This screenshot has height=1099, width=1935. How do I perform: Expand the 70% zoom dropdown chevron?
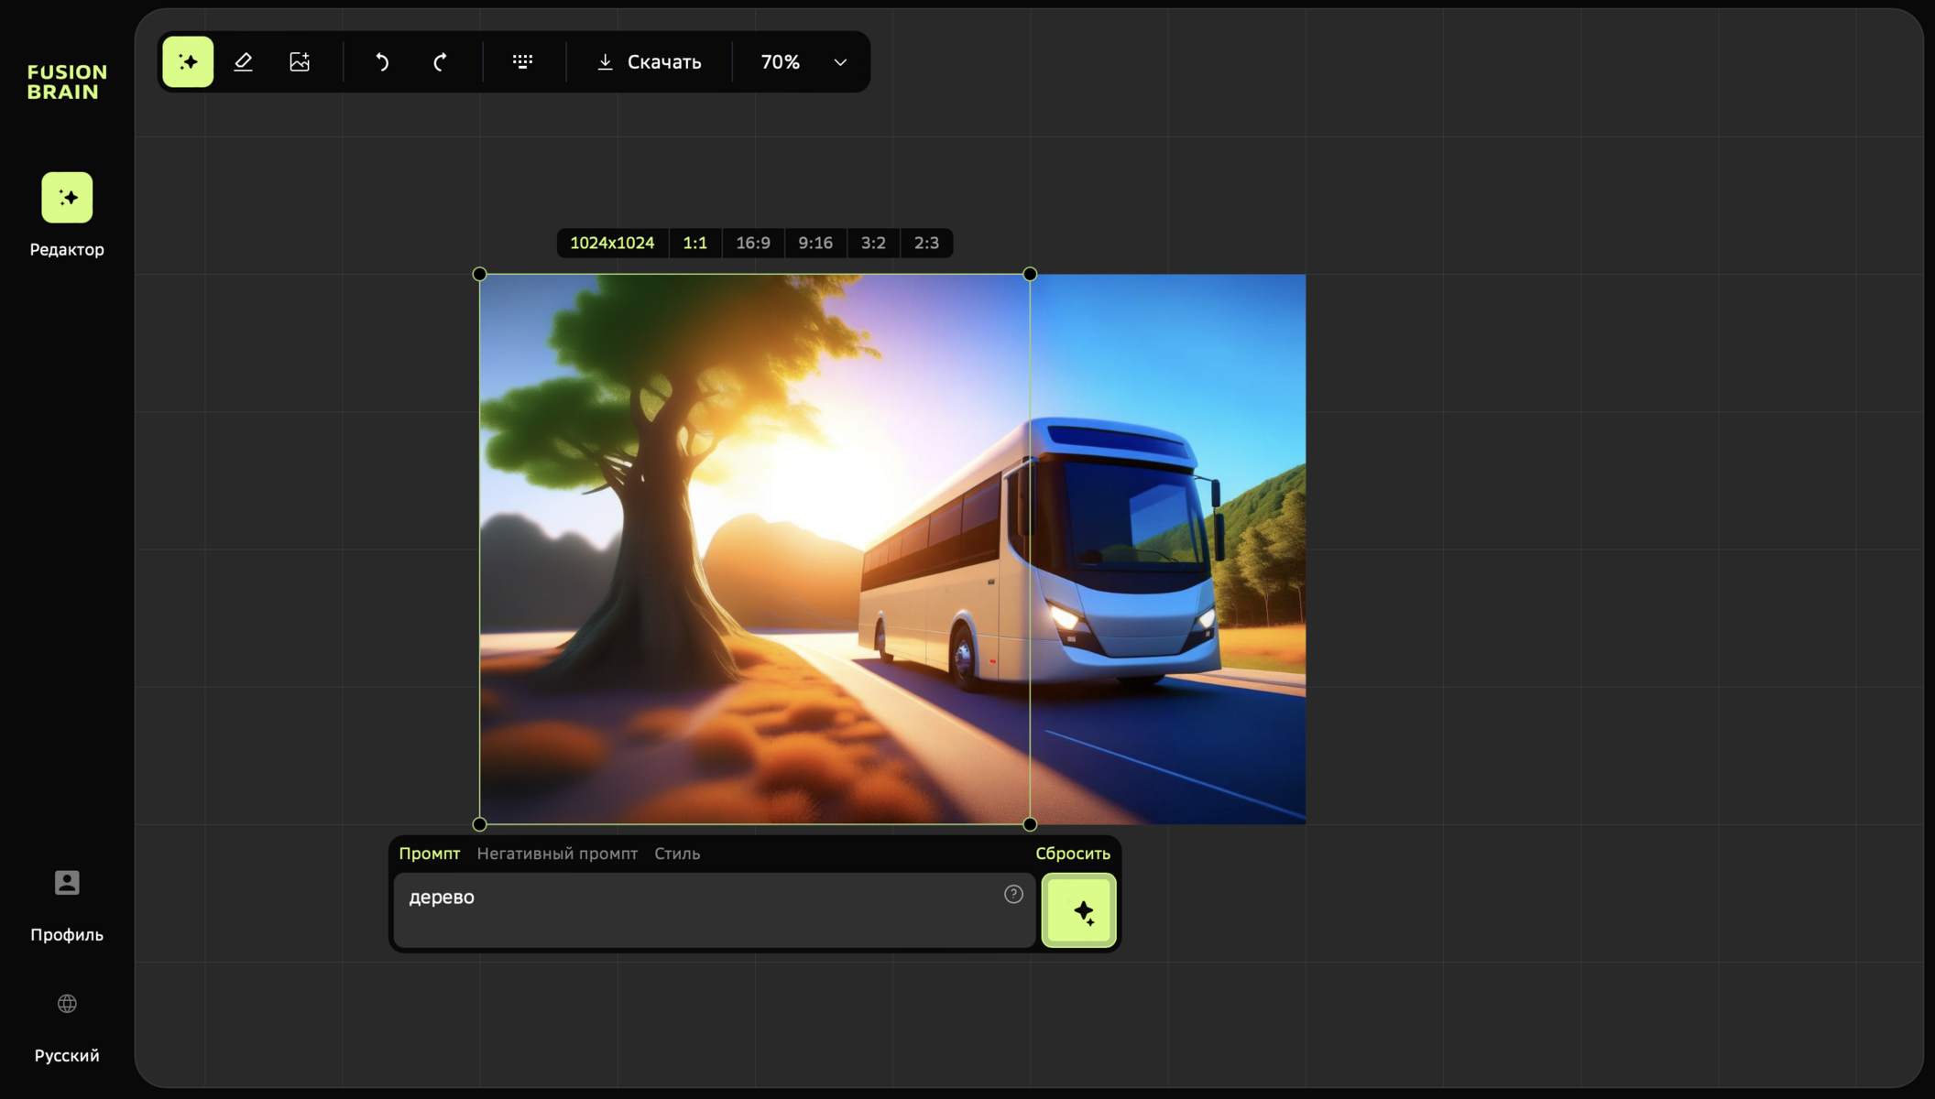840,62
